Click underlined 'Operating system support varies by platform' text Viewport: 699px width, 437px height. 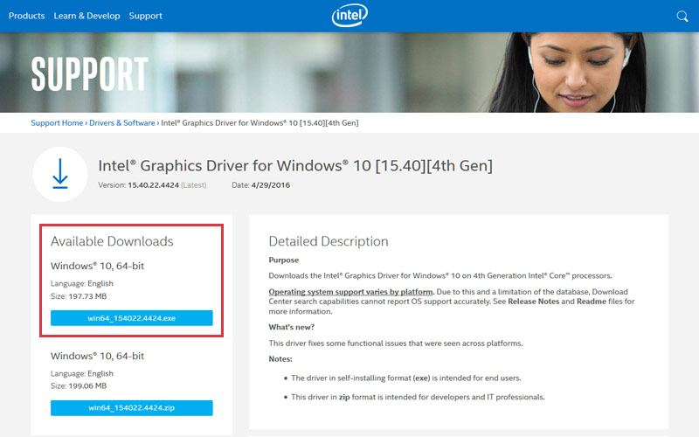point(350,292)
